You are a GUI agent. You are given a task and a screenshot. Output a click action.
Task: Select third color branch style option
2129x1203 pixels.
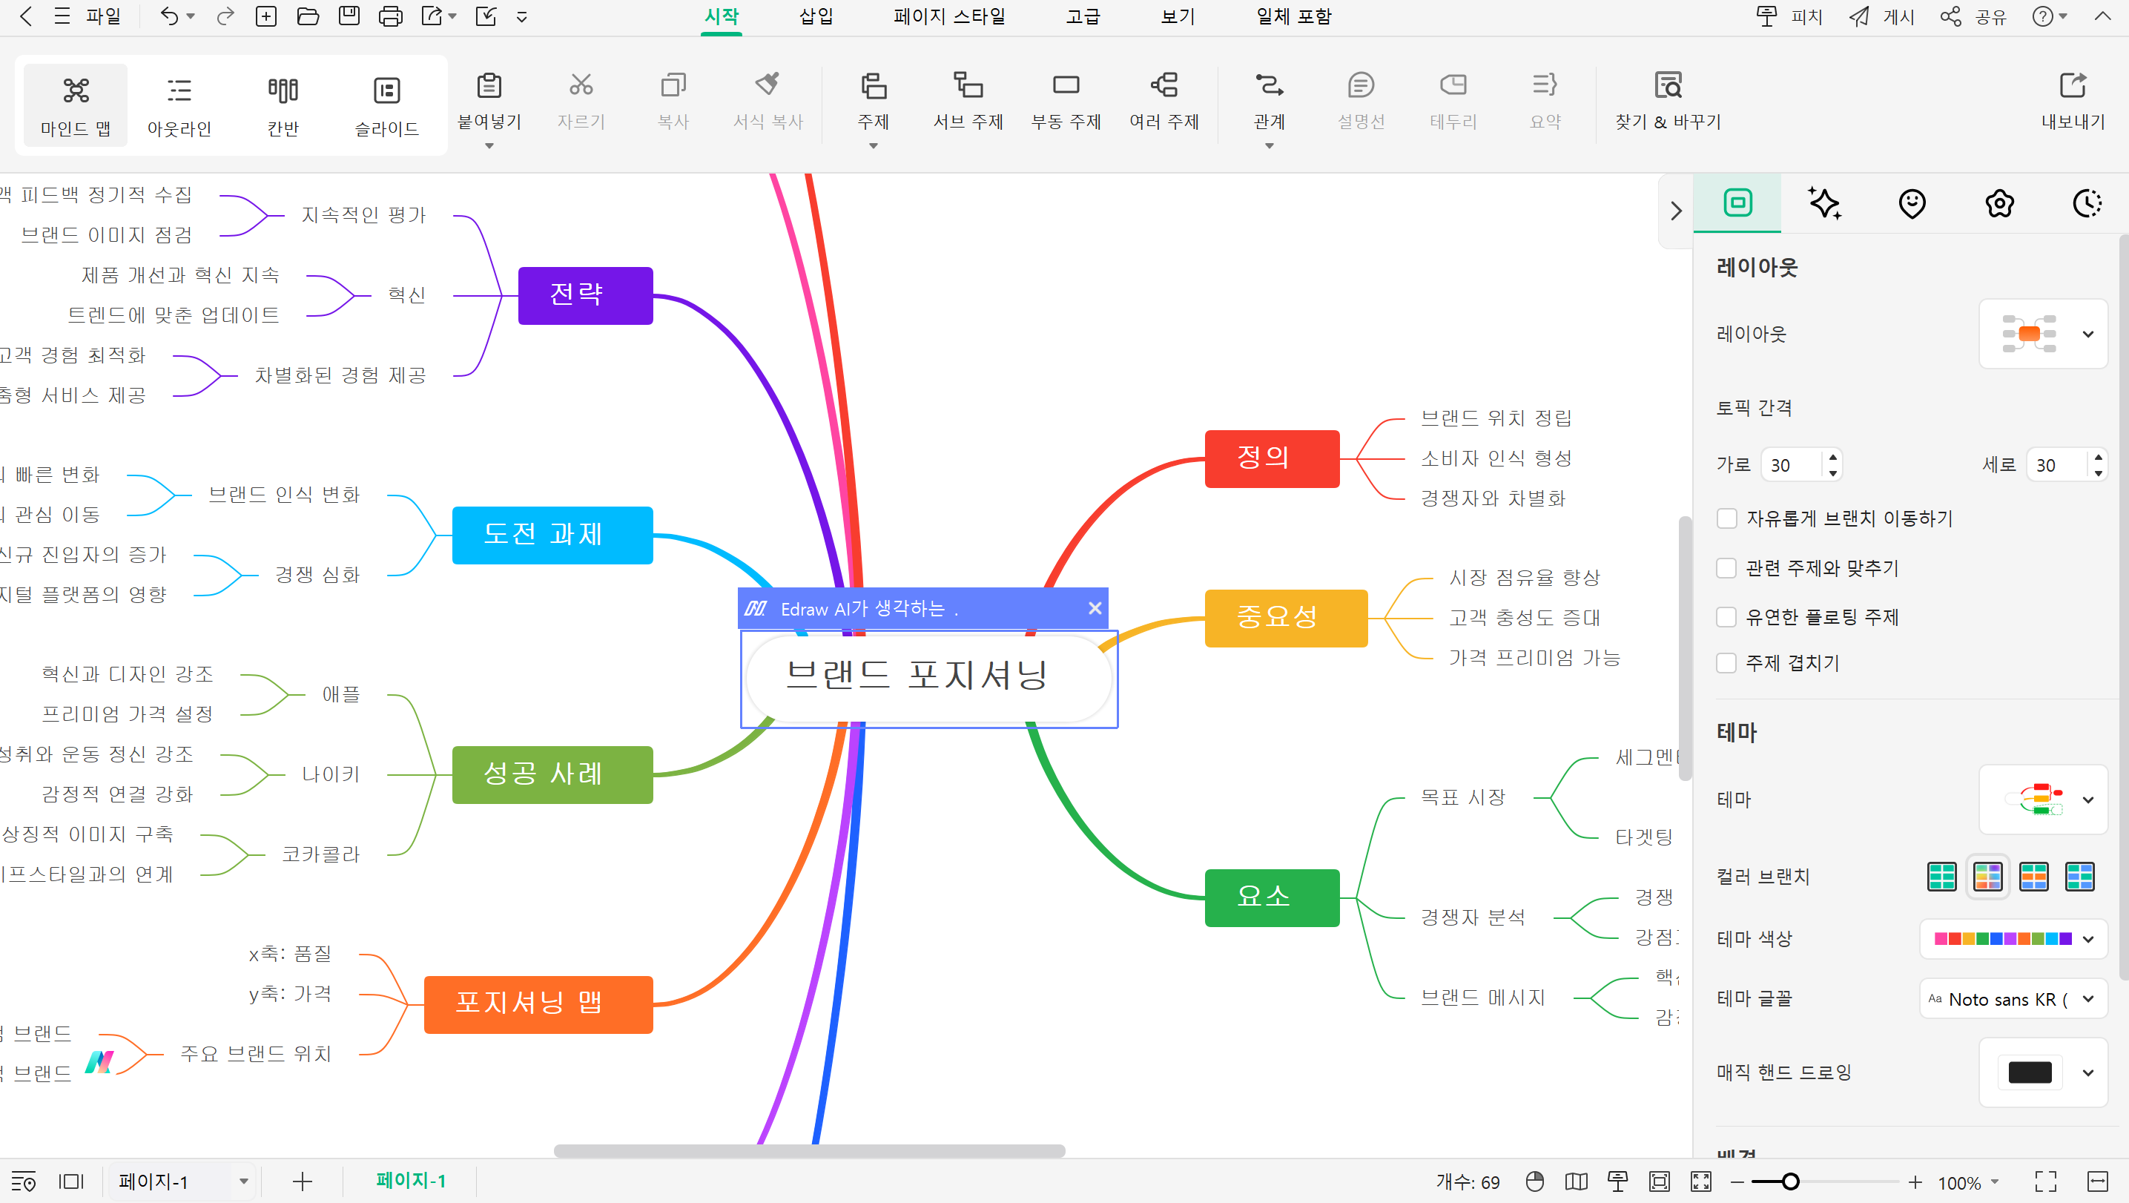coord(2033,877)
